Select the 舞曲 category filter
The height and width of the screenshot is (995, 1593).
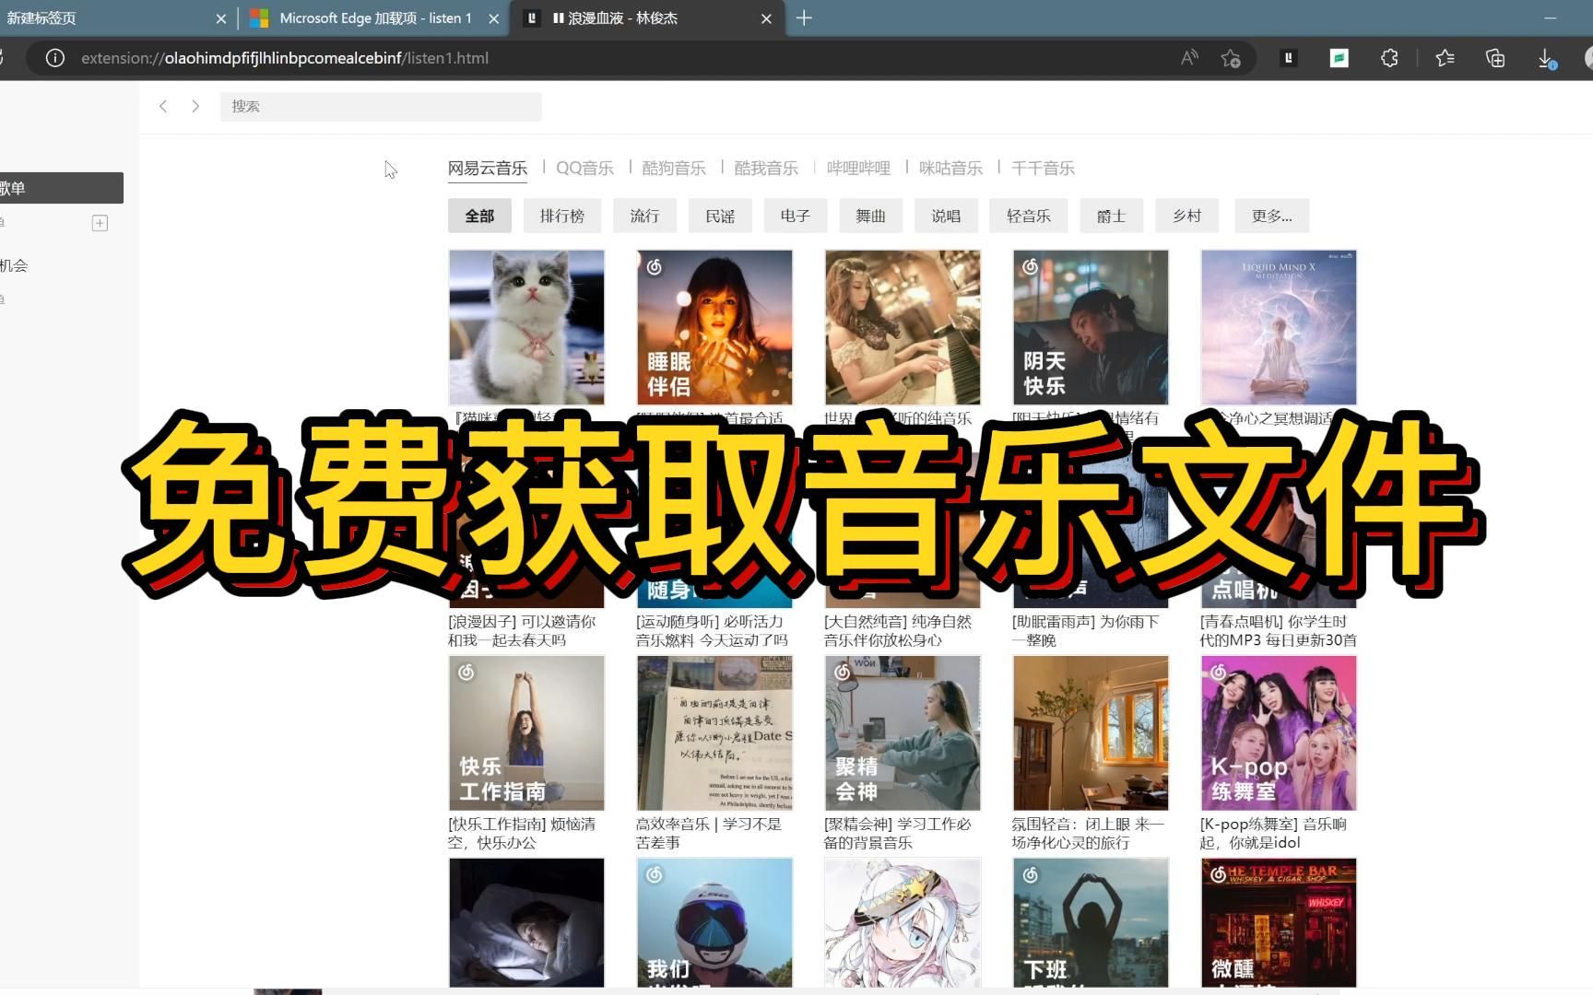(870, 216)
